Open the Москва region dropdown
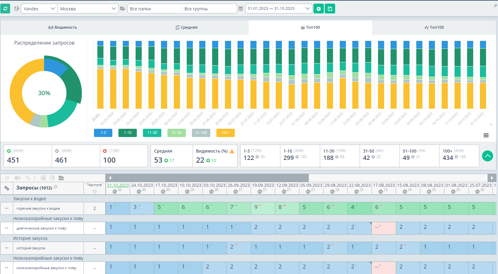 (x=88, y=9)
